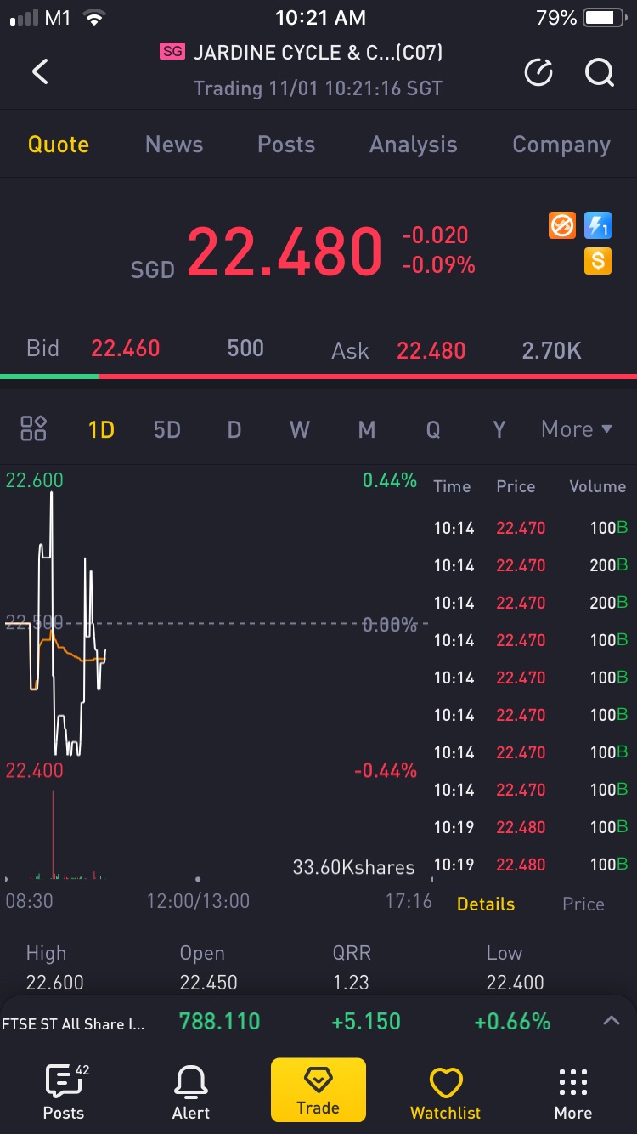Tap the bid/ask ratio bar

click(x=318, y=376)
